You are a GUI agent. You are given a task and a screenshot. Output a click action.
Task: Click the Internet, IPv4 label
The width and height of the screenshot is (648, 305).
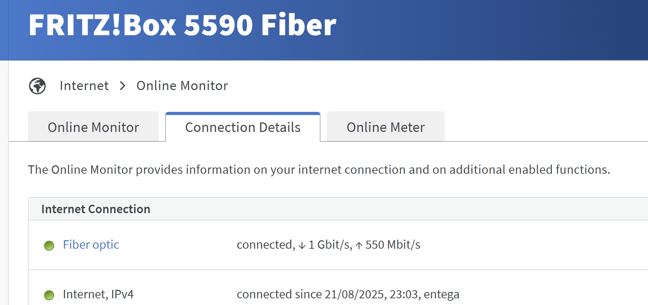(98, 294)
